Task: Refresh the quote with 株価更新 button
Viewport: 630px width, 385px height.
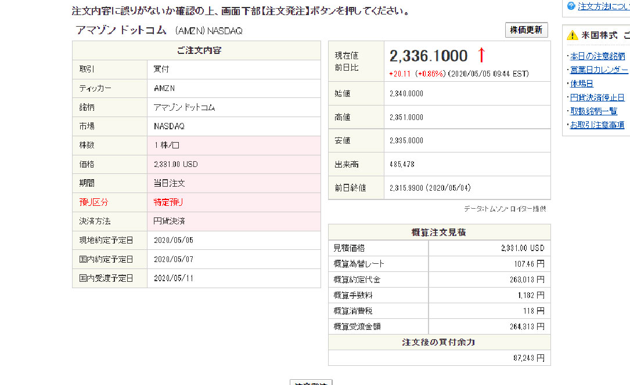Action: pyautogui.click(x=526, y=30)
